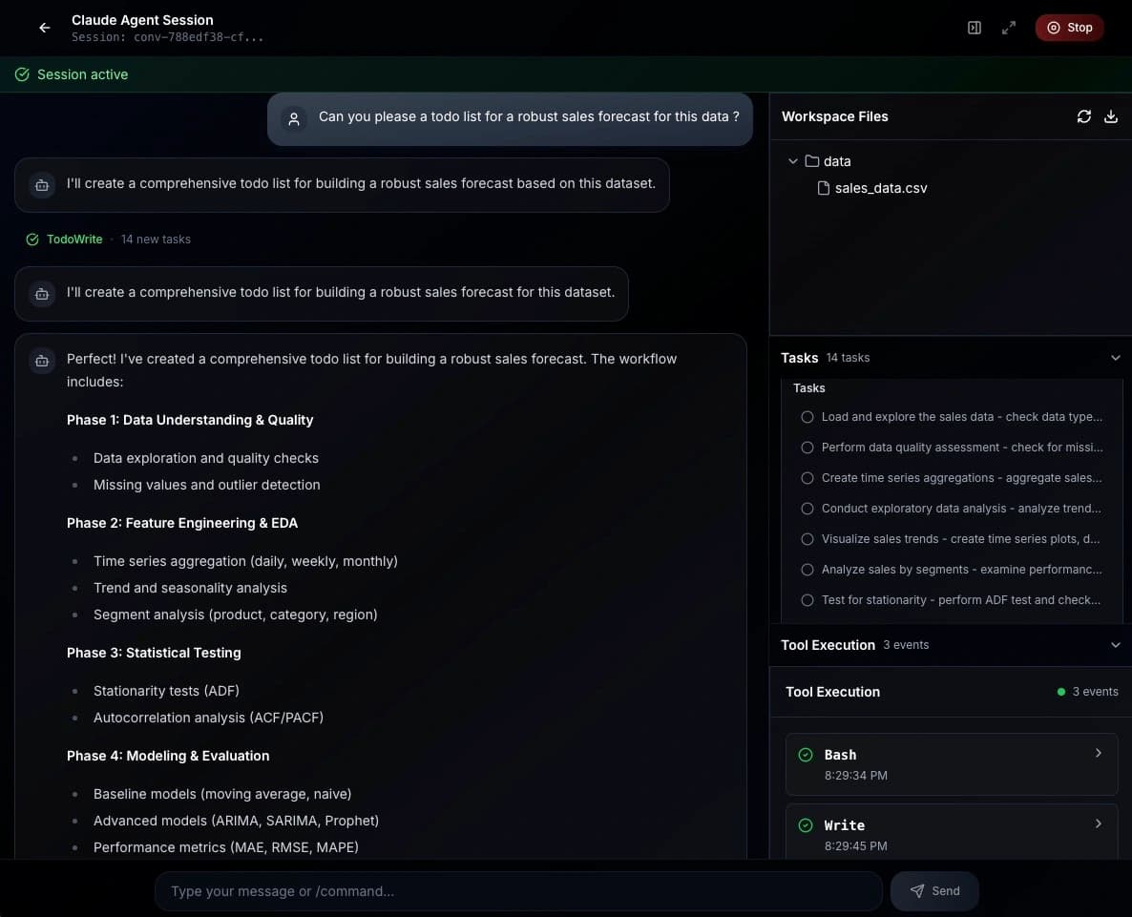Collapse the Tasks panel with its chevron
Image resolution: width=1132 pixels, height=917 pixels.
(1116, 357)
